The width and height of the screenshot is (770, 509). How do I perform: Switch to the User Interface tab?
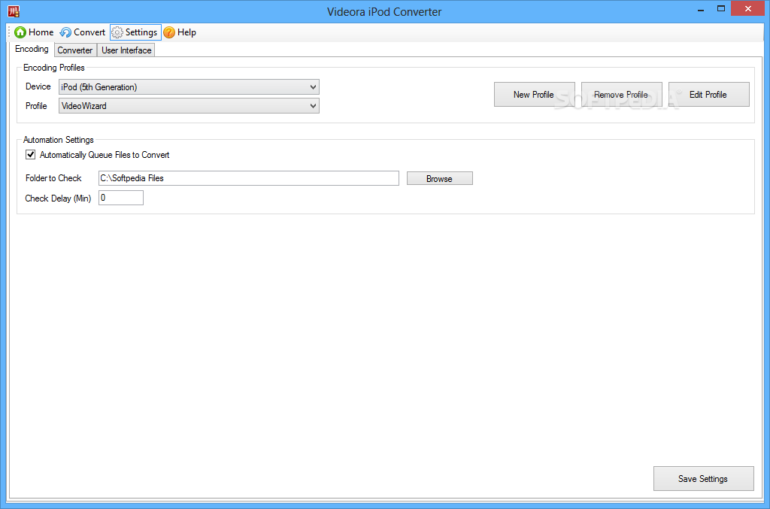coord(126,50)
